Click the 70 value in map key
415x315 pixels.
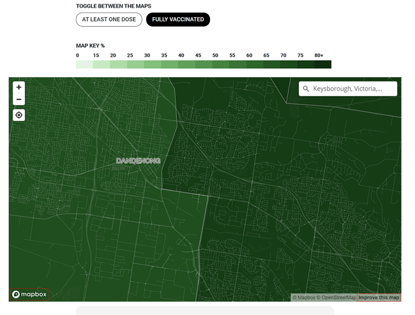click(283, 55)
